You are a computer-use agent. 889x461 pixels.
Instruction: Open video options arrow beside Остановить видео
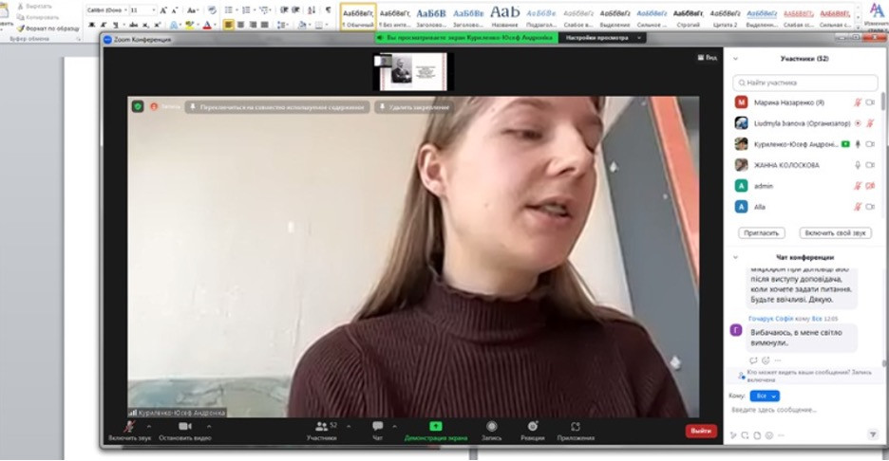point(209,427)
